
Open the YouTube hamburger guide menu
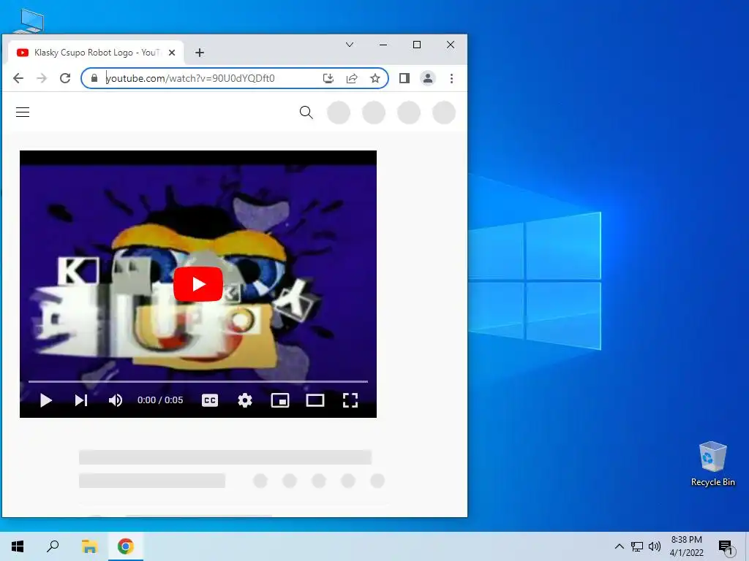(x=23, y=112)
